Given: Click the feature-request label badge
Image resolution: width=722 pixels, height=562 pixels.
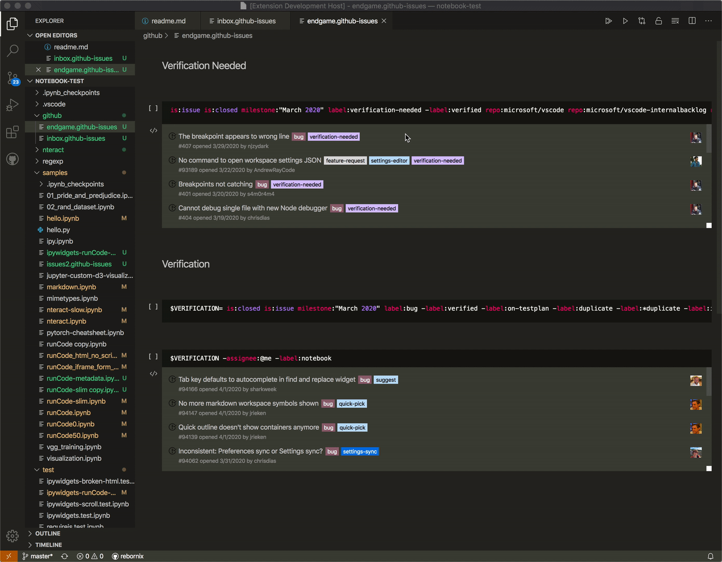Looking at the screenshot, I should coord(346,160).
